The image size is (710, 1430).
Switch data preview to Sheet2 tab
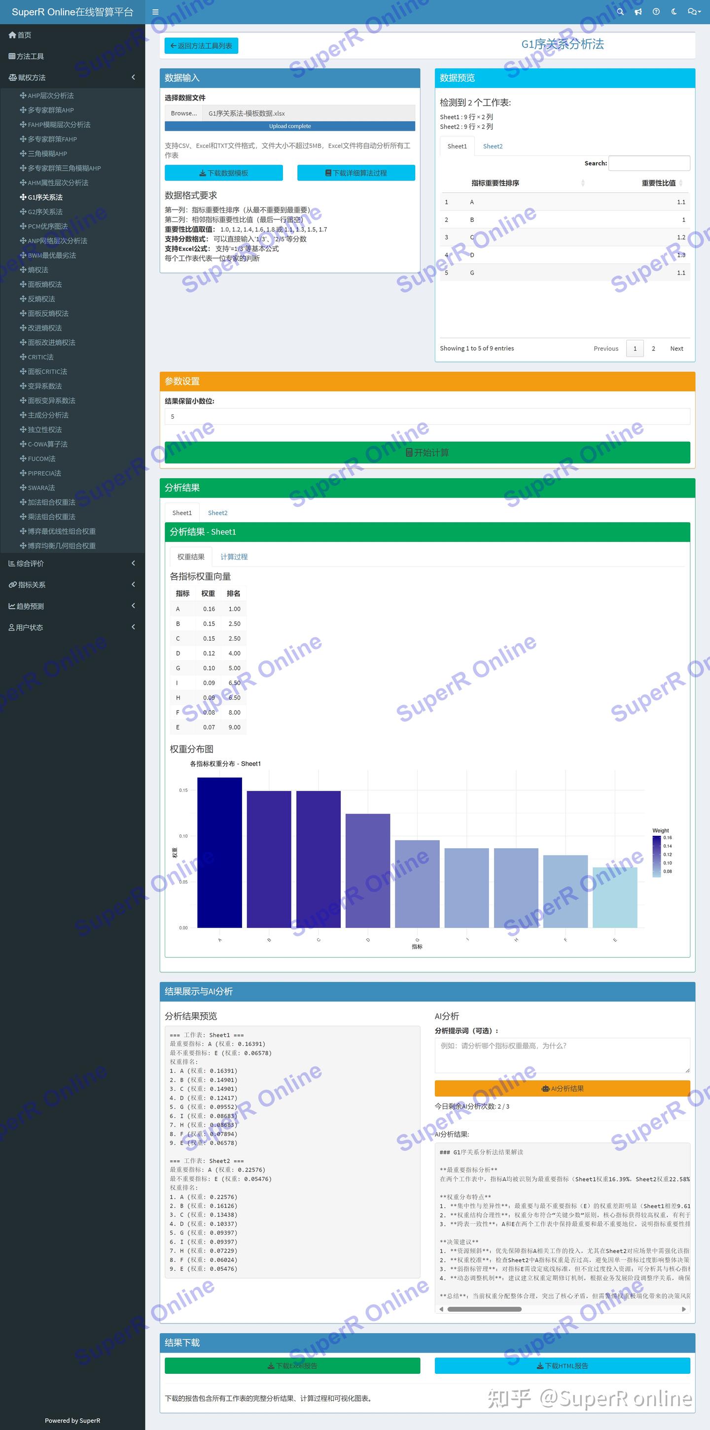click(x=493, y=146)
